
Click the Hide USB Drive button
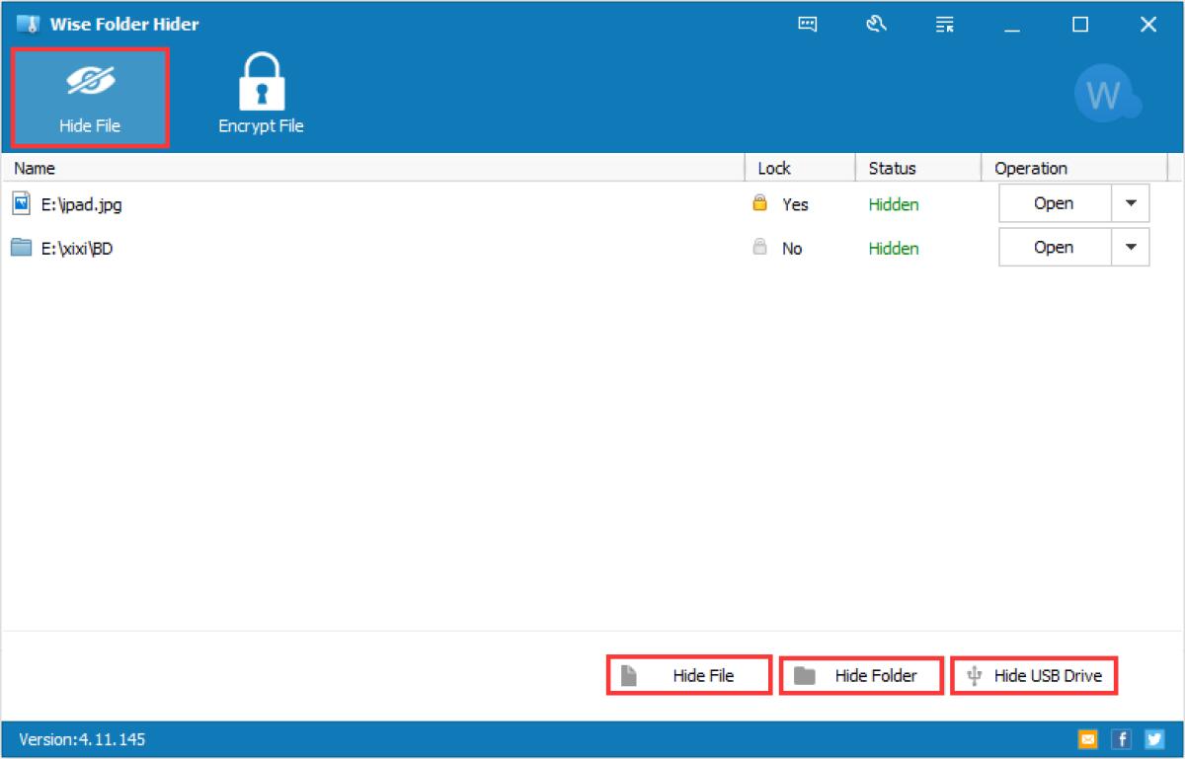tap(1033, 675)
